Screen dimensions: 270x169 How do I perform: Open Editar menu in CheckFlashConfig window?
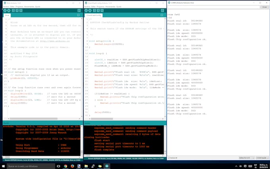click(93, 6)
